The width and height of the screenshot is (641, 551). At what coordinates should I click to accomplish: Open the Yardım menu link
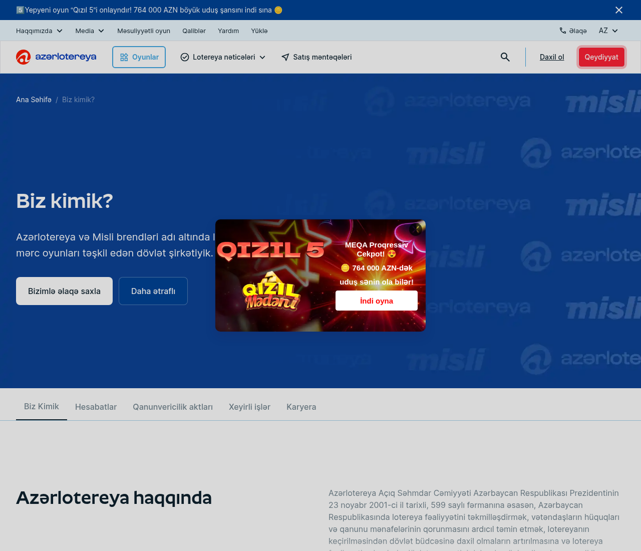228,31
